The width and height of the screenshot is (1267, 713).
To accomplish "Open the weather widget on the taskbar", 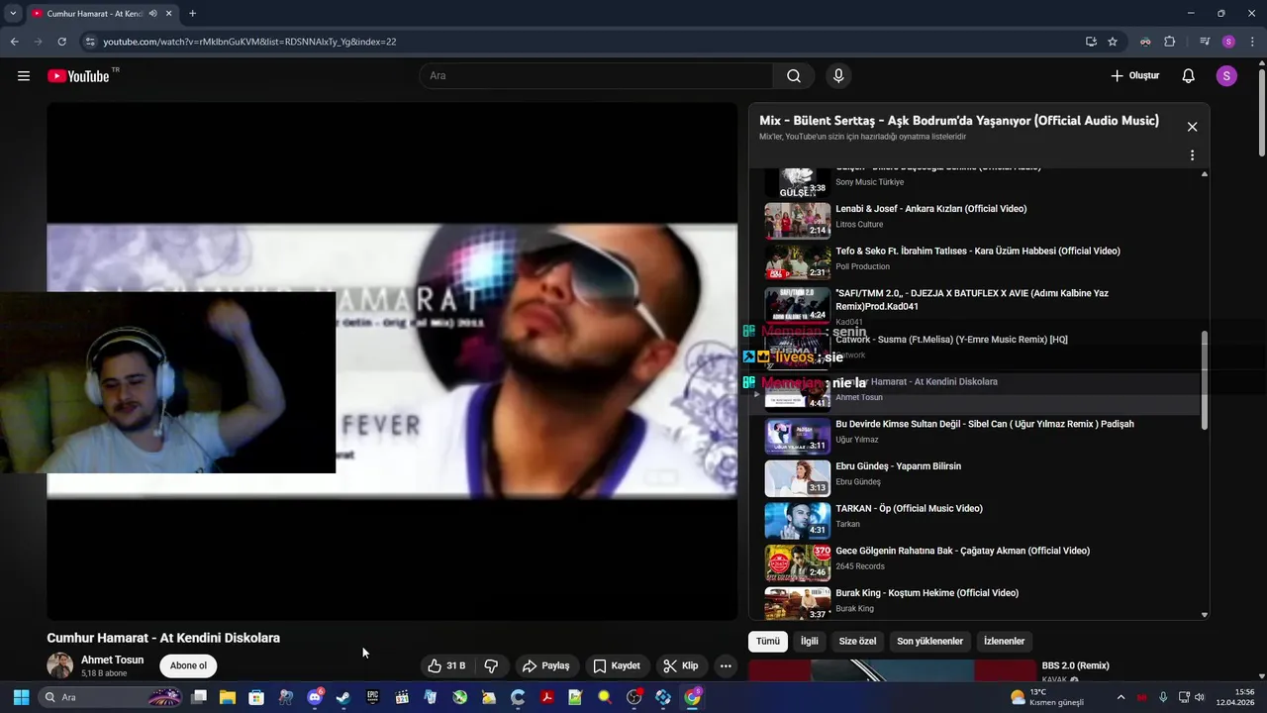I will coord(1046,697).
